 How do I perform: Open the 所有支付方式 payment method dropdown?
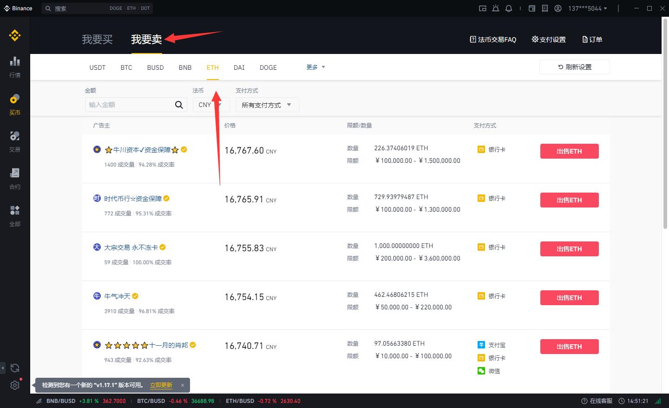point(267,105)
